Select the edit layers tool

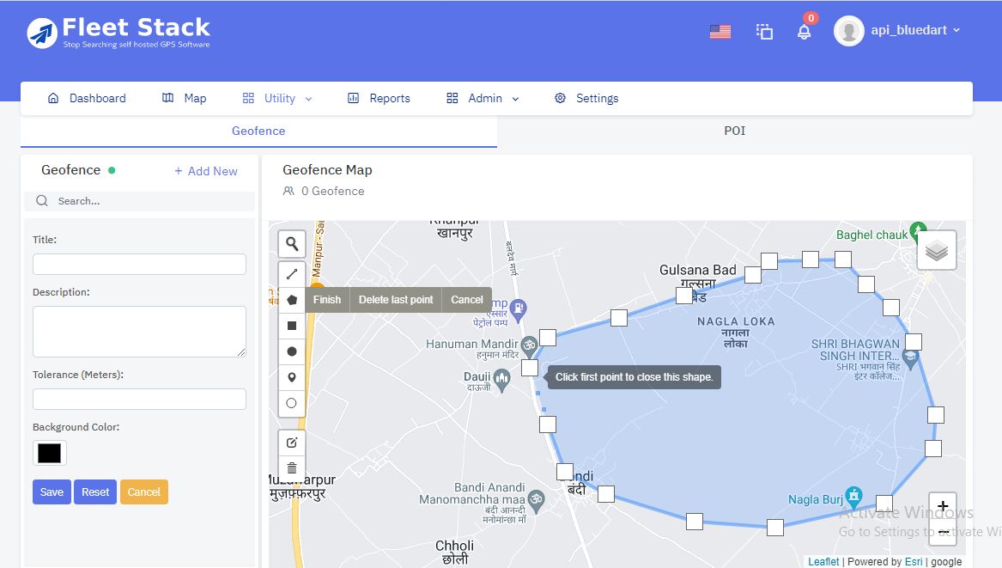pos(292,442)
